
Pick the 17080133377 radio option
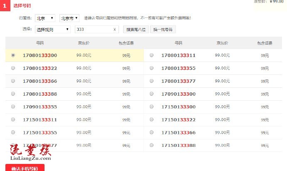tap(151, 81)
